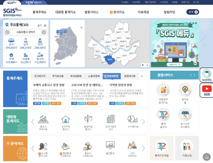Image resolution: width=213 pixels, height=163 pixels.
Task: Open the e-지방지표 pie chart icon
Action: (133, 119)
